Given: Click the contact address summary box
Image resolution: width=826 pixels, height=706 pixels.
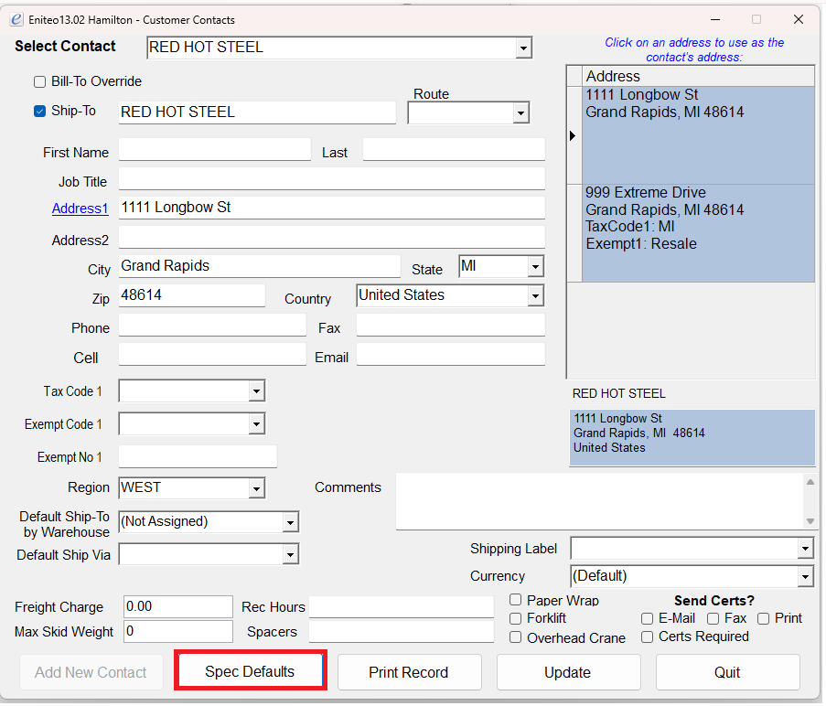Looking at the screenshot, I should (x=692, y=438).
